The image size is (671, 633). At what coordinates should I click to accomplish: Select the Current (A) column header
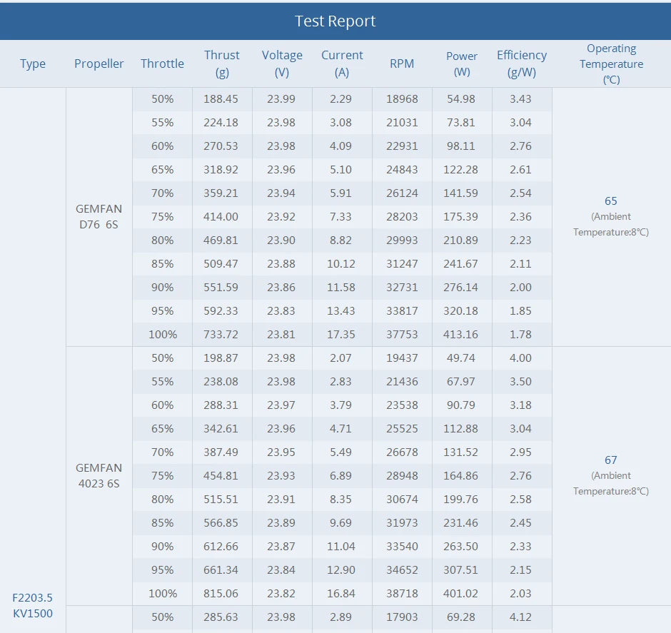coord(342,63)
